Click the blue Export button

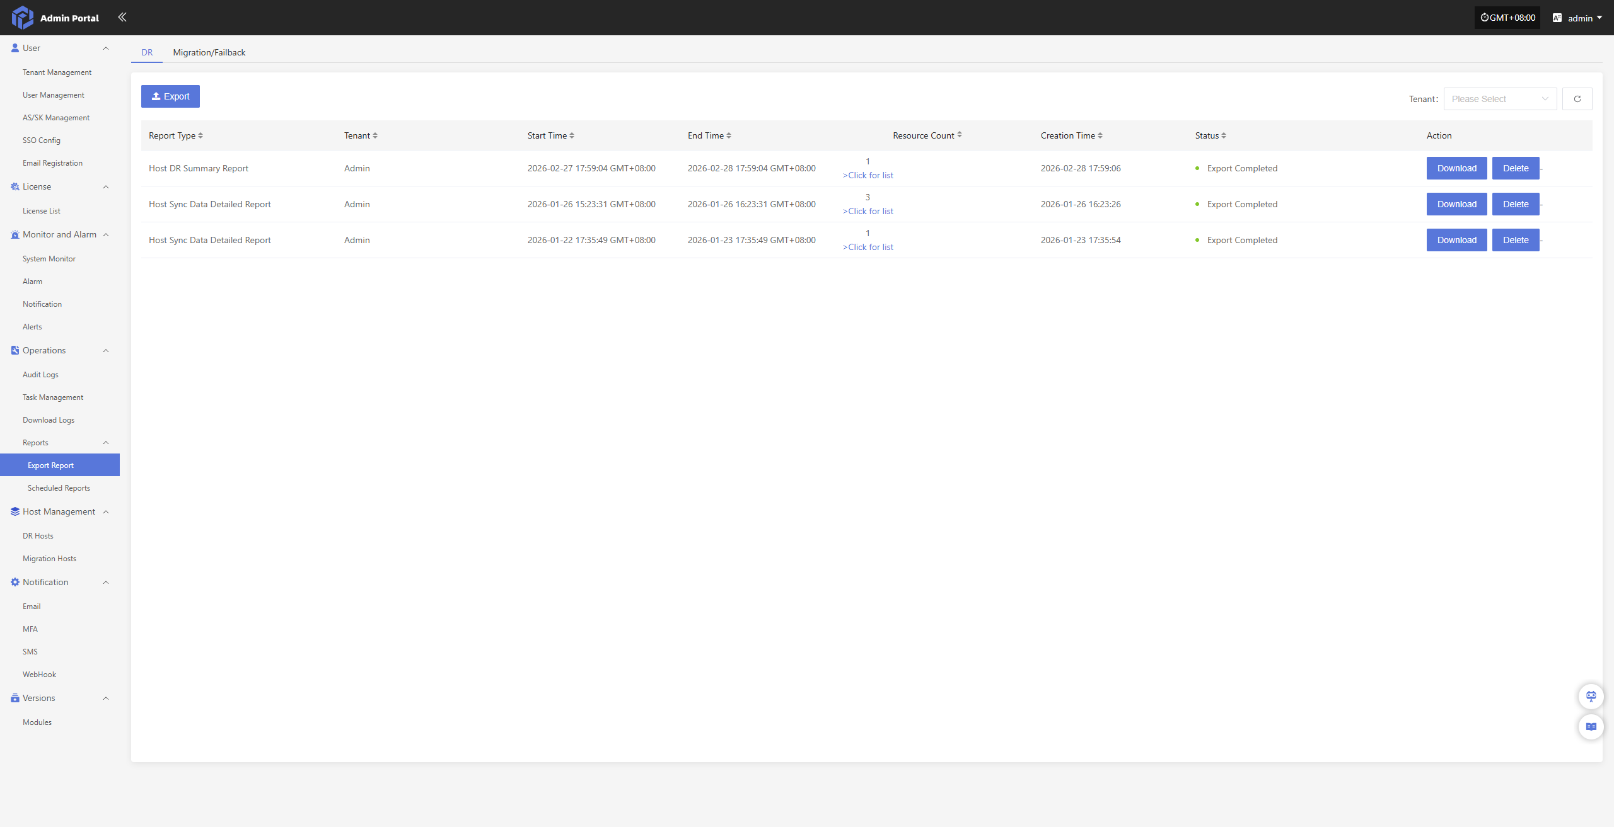tap(170, 96)
